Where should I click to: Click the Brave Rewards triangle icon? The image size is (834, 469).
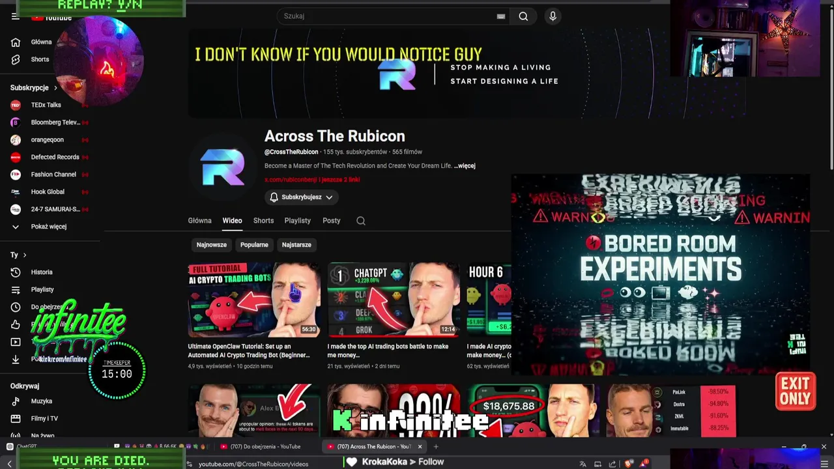tap(644, 463)
